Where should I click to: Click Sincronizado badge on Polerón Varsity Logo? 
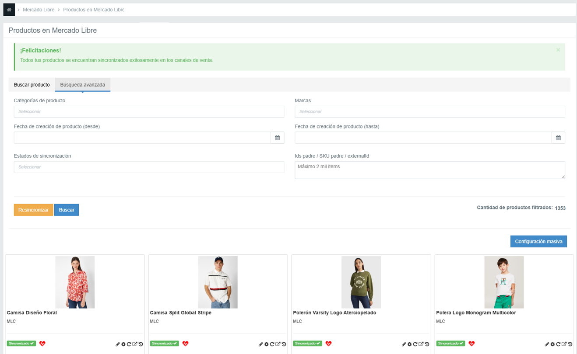click(307, 344)
